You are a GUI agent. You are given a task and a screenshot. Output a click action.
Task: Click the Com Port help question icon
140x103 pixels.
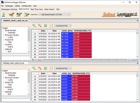coord(39,15)
